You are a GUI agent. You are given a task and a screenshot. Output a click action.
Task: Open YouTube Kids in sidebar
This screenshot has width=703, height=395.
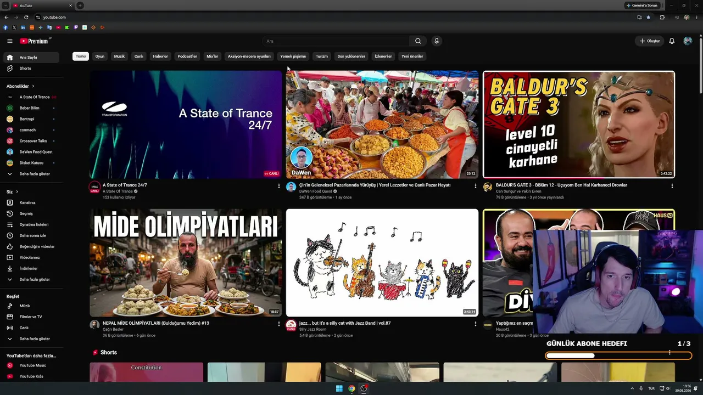click(31, 376)
